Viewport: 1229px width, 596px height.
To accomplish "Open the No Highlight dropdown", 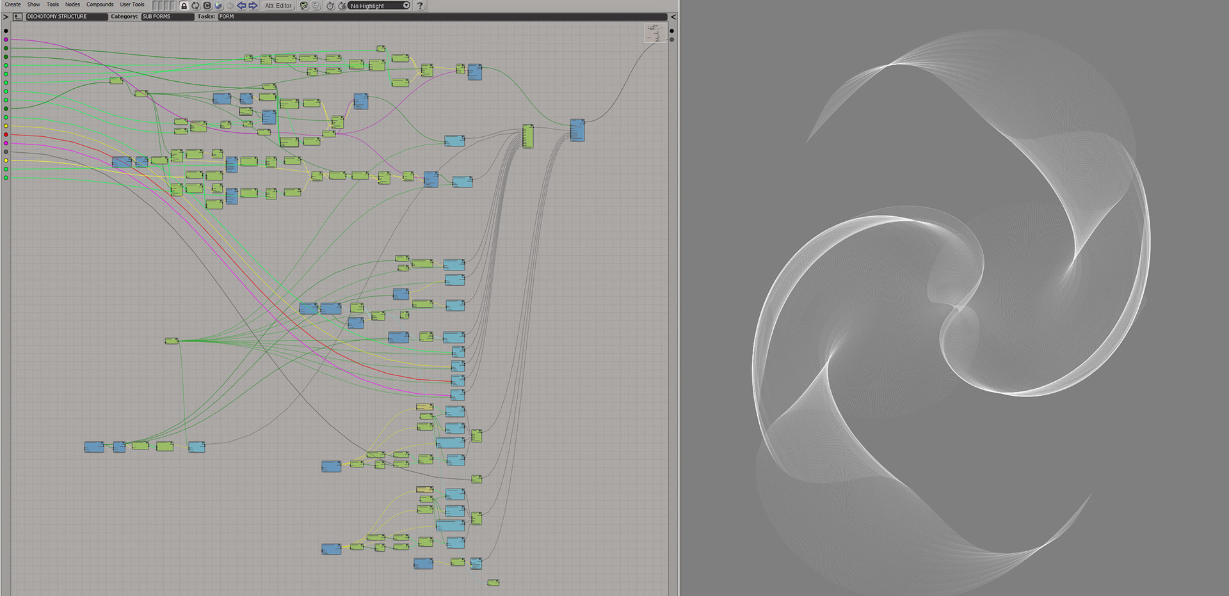I will (380, 6).
